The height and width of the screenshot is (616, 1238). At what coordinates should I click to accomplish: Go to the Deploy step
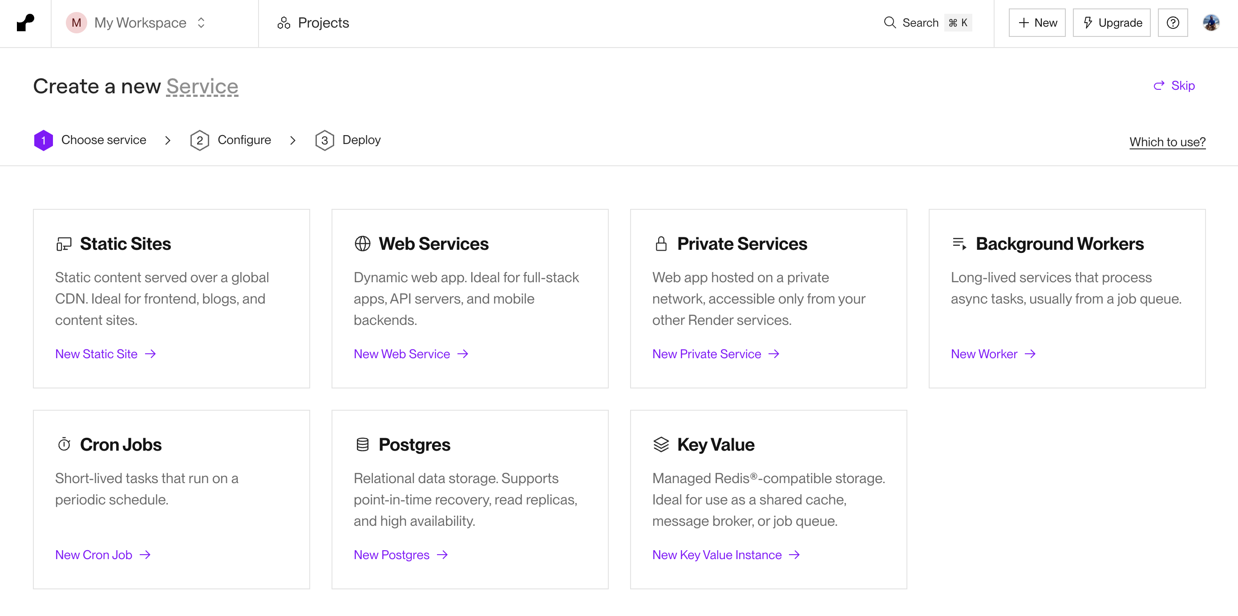pos(361,140)
